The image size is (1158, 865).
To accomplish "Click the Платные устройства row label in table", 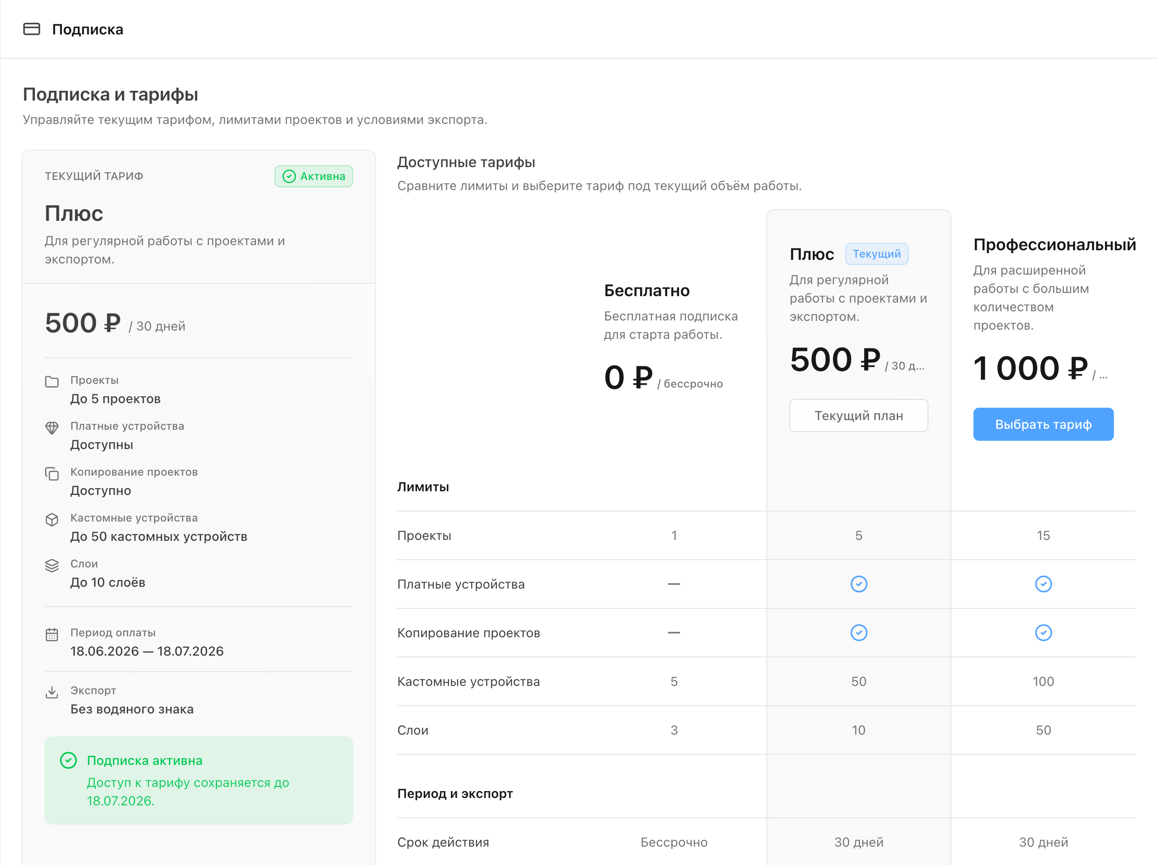I will pos(461,584).
